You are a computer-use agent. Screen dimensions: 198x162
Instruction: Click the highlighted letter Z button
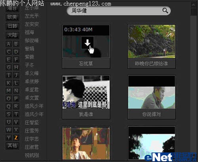pos(16,137)
